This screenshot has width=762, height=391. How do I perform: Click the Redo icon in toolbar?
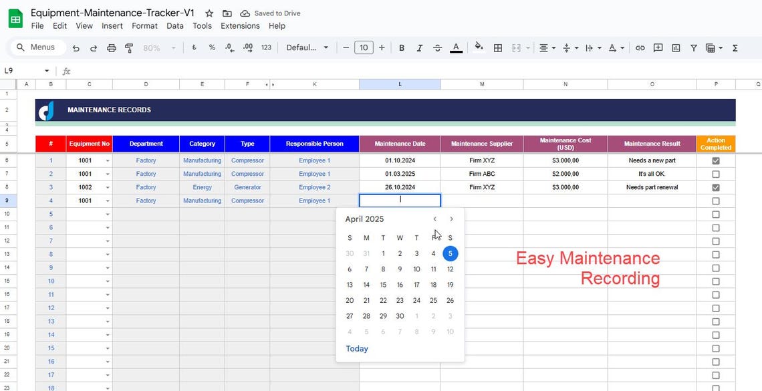click(94, 47)
